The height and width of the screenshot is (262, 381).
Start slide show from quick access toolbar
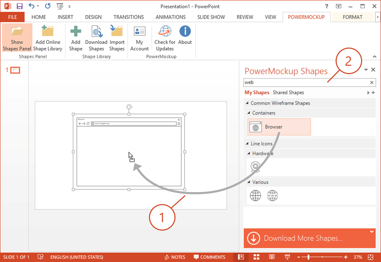(x=60, y=6)
